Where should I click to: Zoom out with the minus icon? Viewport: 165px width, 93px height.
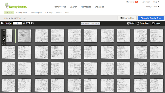[4, 35]
